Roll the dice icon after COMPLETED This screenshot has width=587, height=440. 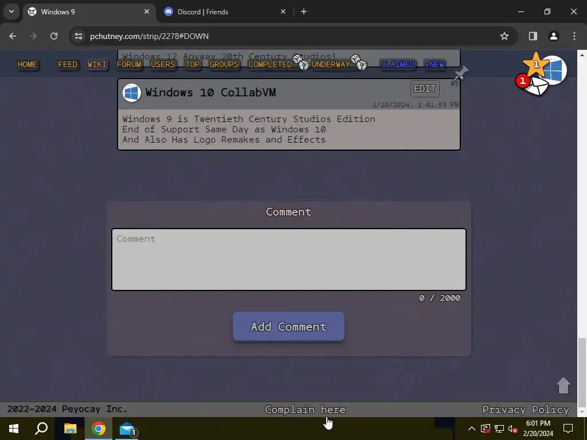coord(301,62)
